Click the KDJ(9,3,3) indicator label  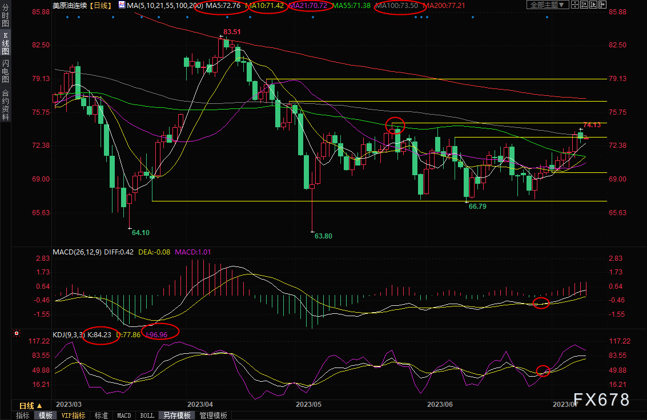[69, 334]
